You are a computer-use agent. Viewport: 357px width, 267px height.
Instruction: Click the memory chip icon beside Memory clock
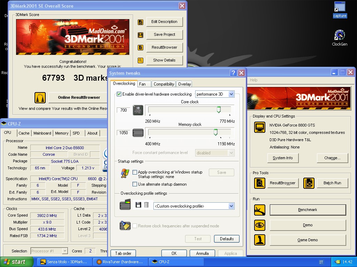pyautogui.click(x=138, y=133)
